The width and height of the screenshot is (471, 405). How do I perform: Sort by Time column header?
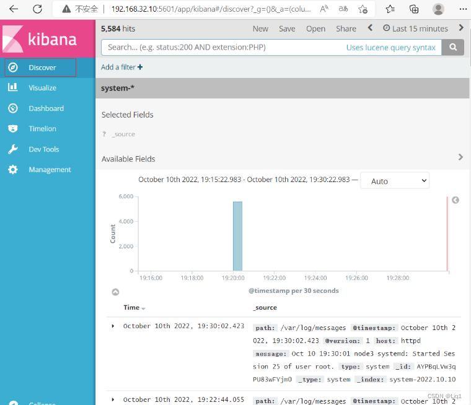click(134, 307)
